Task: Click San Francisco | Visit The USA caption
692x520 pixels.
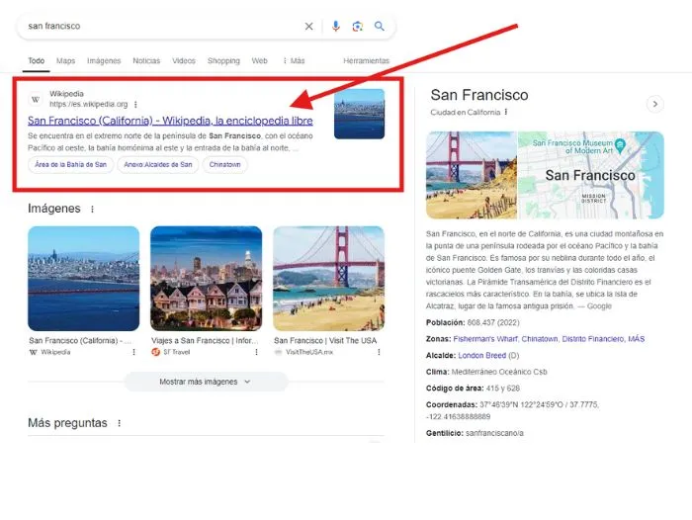Action: pos(325,341)
